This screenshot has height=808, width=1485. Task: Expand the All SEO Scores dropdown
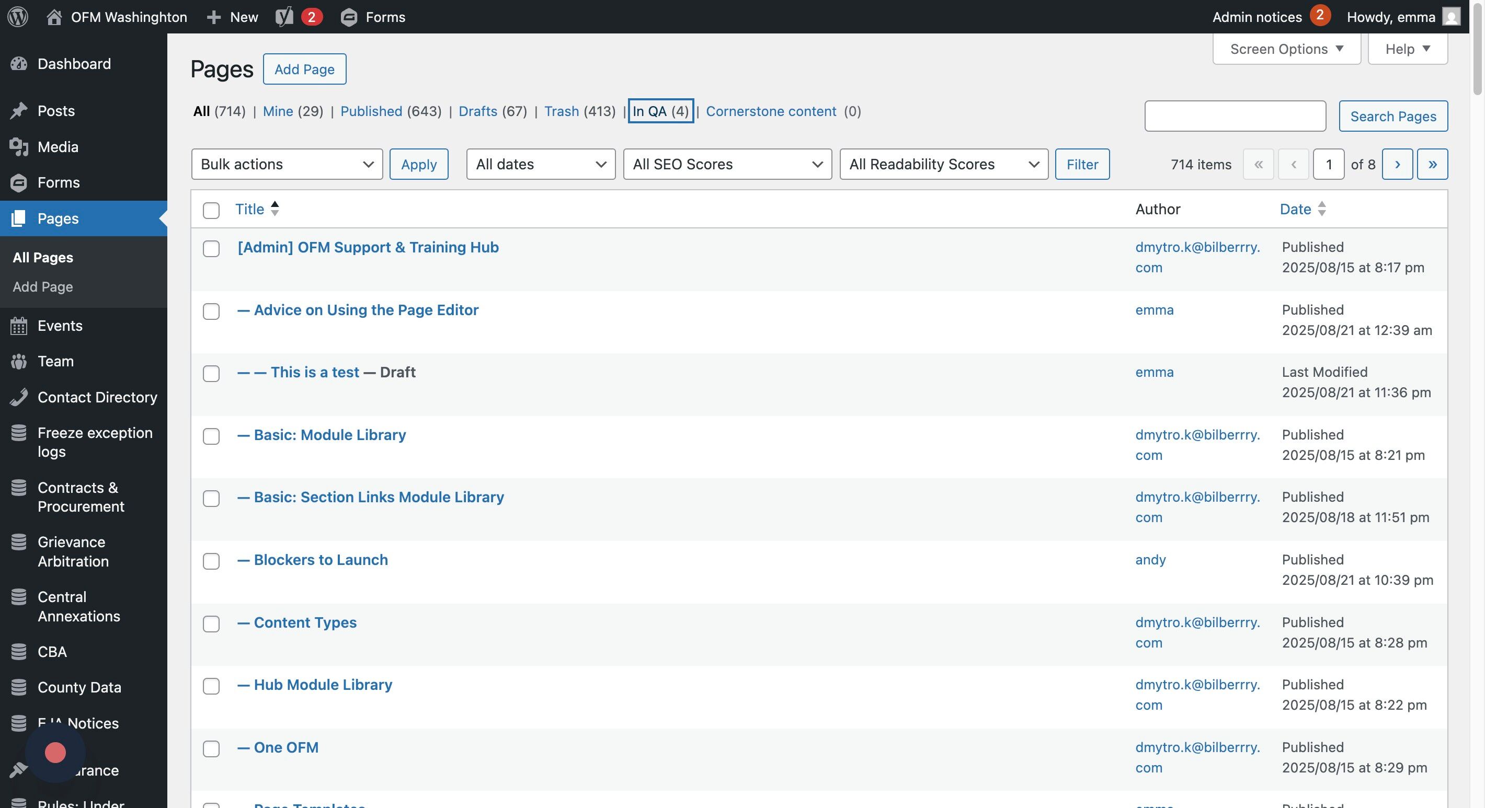pyautogui.click(x=727, y=164)
